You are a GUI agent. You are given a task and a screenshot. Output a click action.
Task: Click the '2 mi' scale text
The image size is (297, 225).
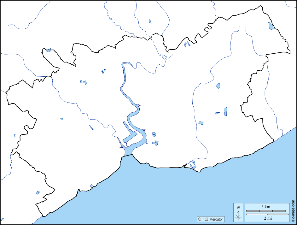point(268,218)
